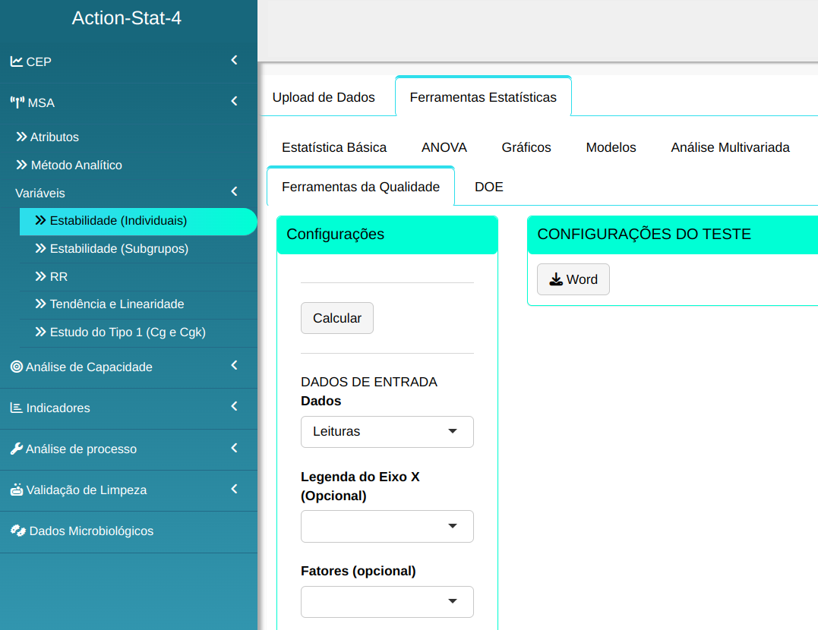This screenshot has width=818, height=630.
Task: Click the download icon on Word button
Action: click(x=556, y=279)
